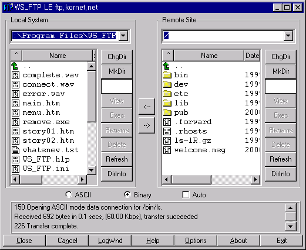Click the file icon beside WS_FTP.ini
Screen dimensions: 306x250
point(15,169)
